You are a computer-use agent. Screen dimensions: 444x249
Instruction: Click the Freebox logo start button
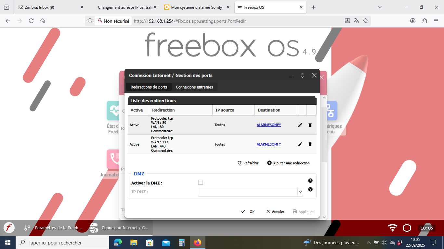pyautogui.click(x=9, y=228)
